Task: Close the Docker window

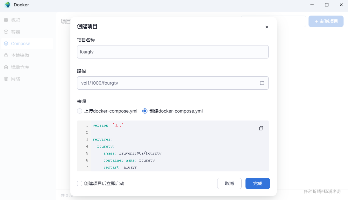Action: coord(341,5)
